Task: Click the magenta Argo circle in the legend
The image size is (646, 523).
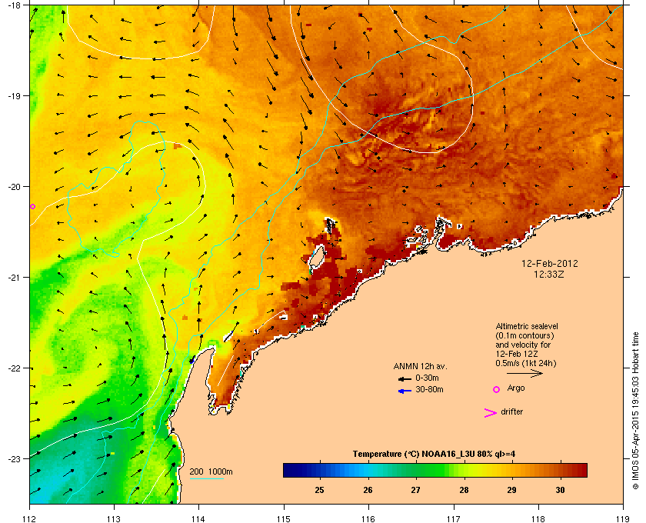Action: (497, 389)
